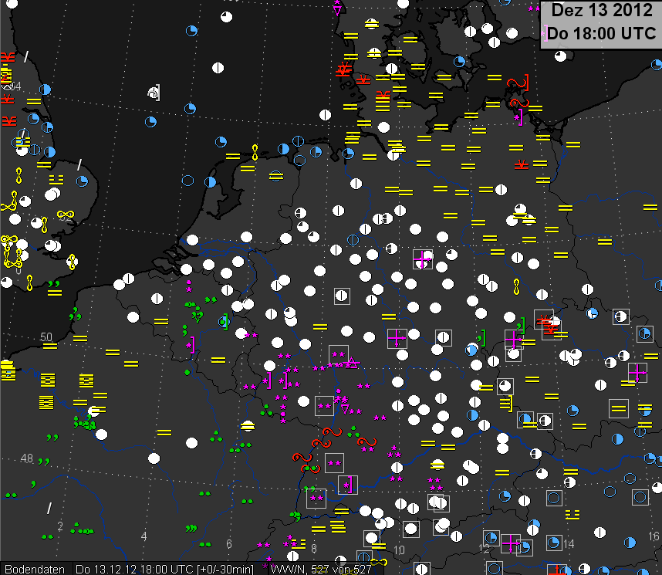The image size is (662, 575).
Task: Click the yellow haze figure-eight on the Dutch coast
Action: coord(255,153)
